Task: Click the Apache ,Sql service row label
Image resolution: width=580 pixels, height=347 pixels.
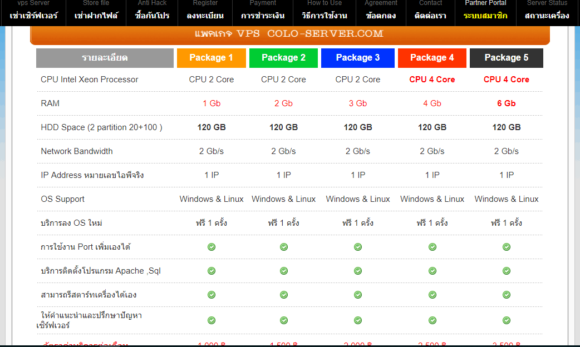Action: [x=101, y=271]
